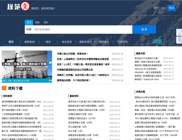
Task: Open question 有没有关于交通导行方案
Action: (146, 58)
